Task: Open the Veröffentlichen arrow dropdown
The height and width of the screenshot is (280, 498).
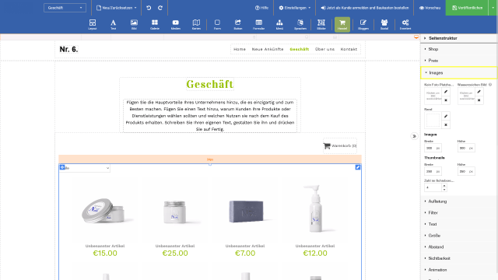Action: coord(493,8)
